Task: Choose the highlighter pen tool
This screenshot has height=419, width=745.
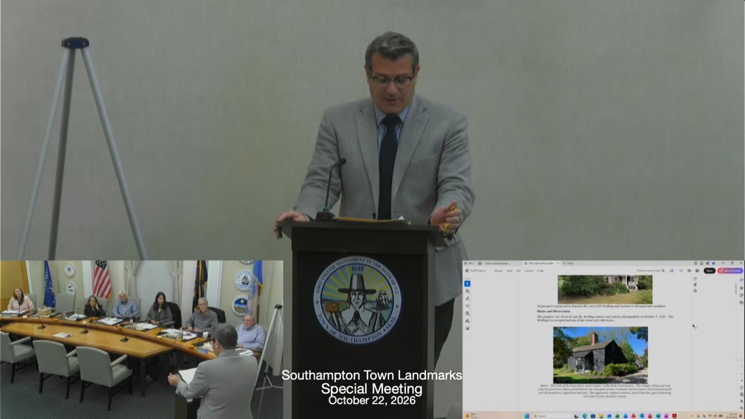Action: pos(467,298)
